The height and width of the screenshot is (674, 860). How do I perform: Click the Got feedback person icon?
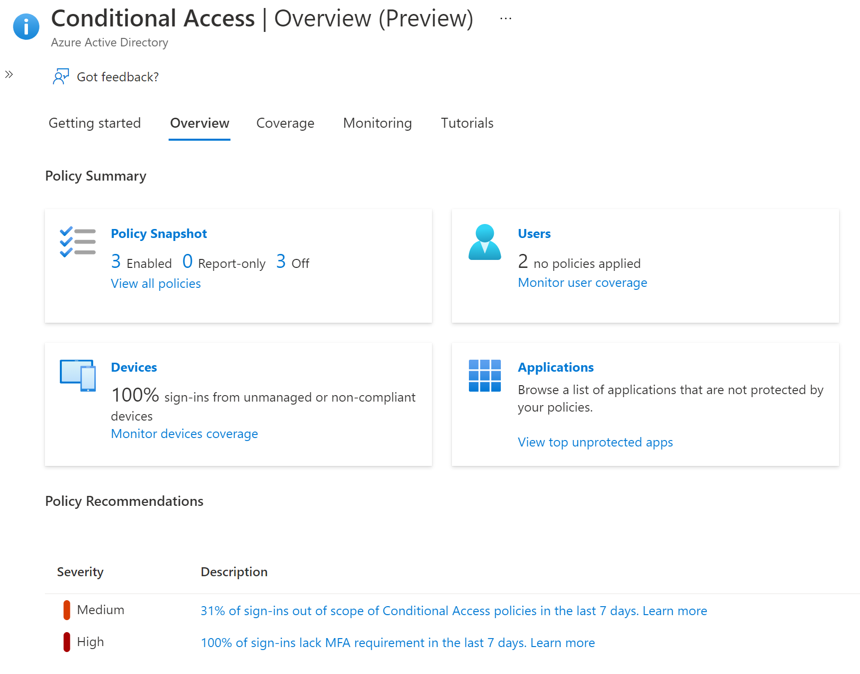point(61,77)
